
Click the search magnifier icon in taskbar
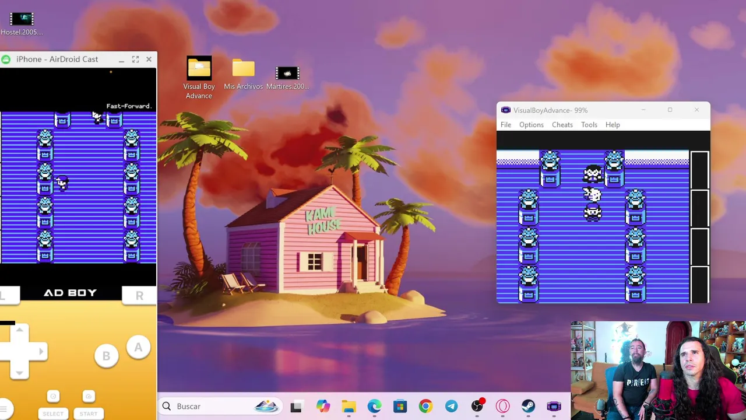point(167,406)
